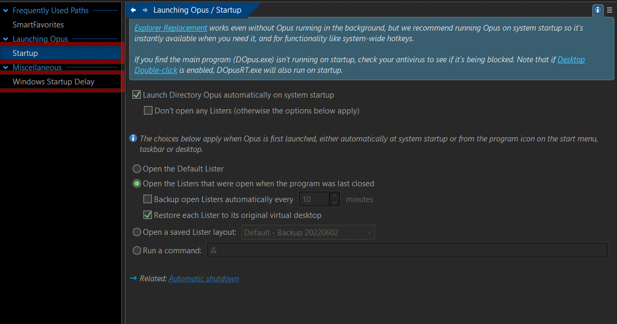Uncheck Launch Directory Opus automatically on startup
617x324 pixels.
coord(137,95)
